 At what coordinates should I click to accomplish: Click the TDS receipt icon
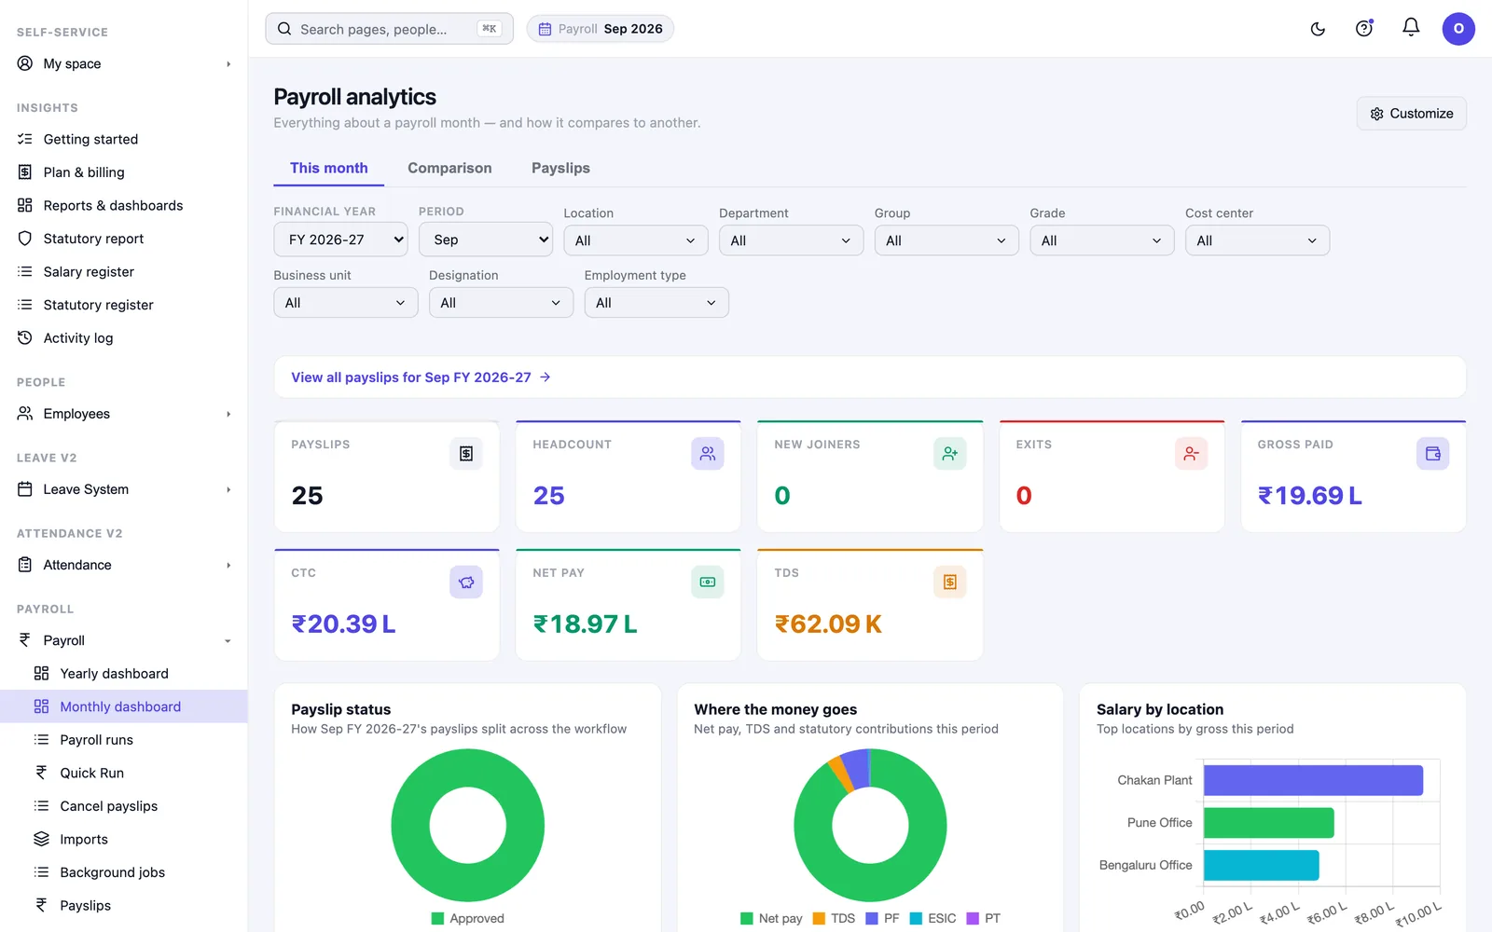949,582
